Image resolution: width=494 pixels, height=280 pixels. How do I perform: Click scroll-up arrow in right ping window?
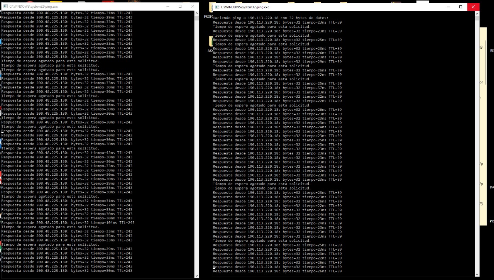tap(477, 14)
